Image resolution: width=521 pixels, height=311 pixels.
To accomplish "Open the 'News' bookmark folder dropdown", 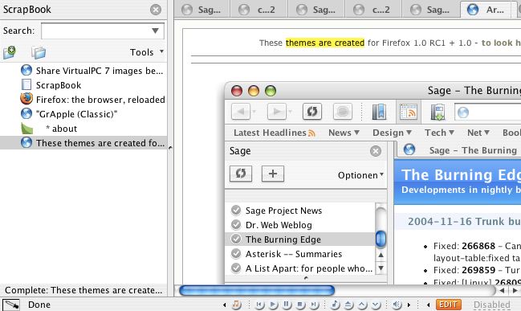I will click(x=344, y=133).
